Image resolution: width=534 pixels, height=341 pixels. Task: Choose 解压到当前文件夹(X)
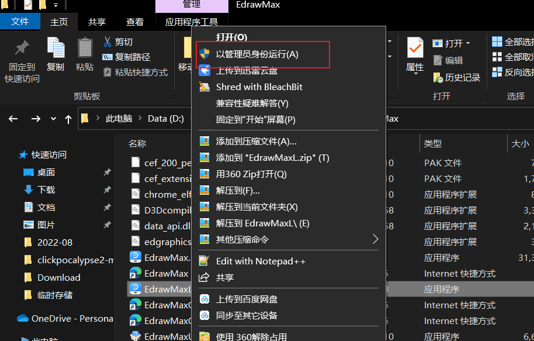(x=289, y=207)
